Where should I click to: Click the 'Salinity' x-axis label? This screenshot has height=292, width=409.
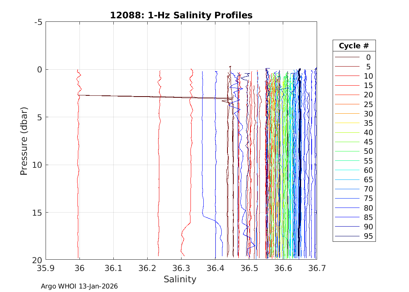(180, 279)
